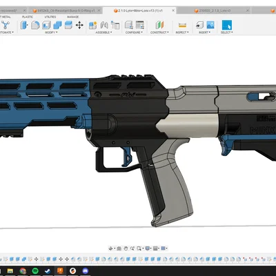Select the Offset Face tool icon
The height and width of the screenshot is (276, 276).
(x=68, y=25)
